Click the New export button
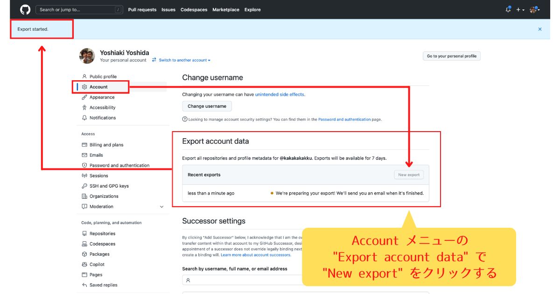 409,175
